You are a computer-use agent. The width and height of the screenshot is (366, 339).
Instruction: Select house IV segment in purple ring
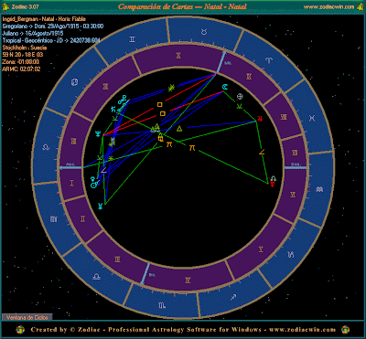[188, 280]
